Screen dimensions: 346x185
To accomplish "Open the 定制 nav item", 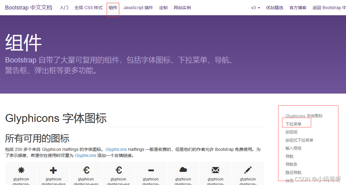I will [x=163, y=8].
